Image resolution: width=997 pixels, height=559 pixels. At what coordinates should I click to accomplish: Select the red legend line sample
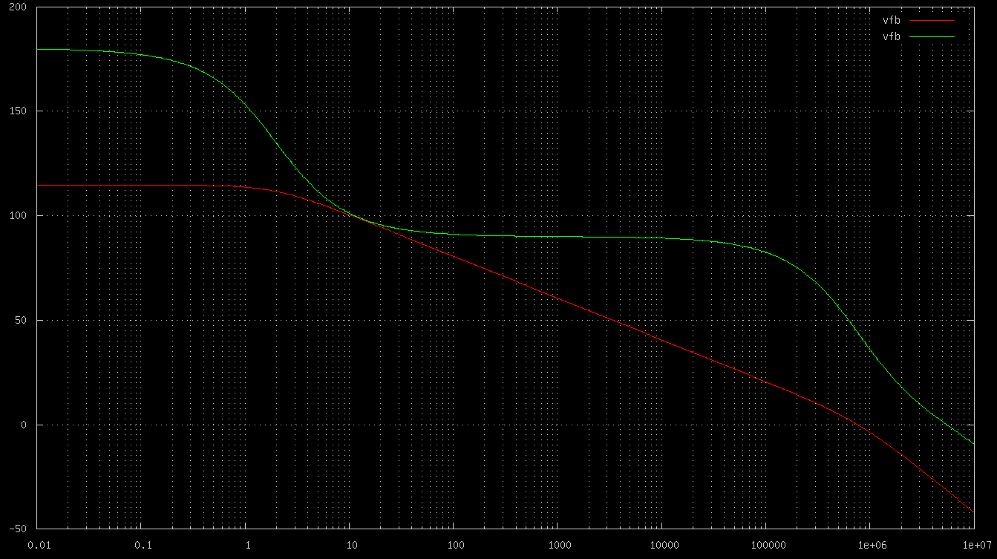pyautogui.click(x=932, y=20)
